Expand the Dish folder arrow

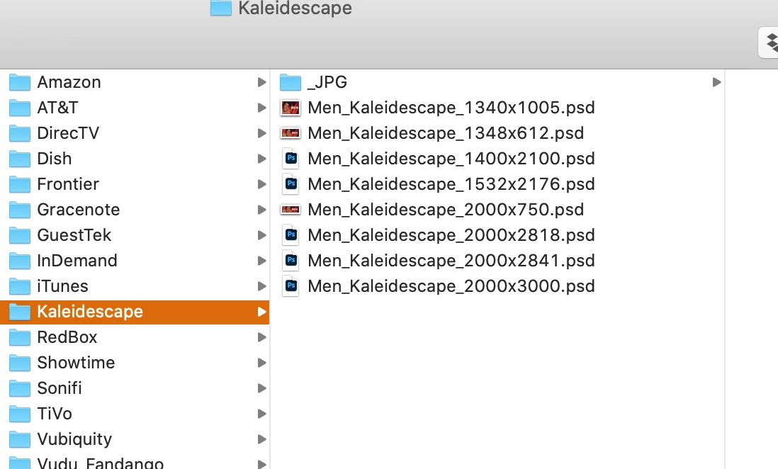[261, 159]
